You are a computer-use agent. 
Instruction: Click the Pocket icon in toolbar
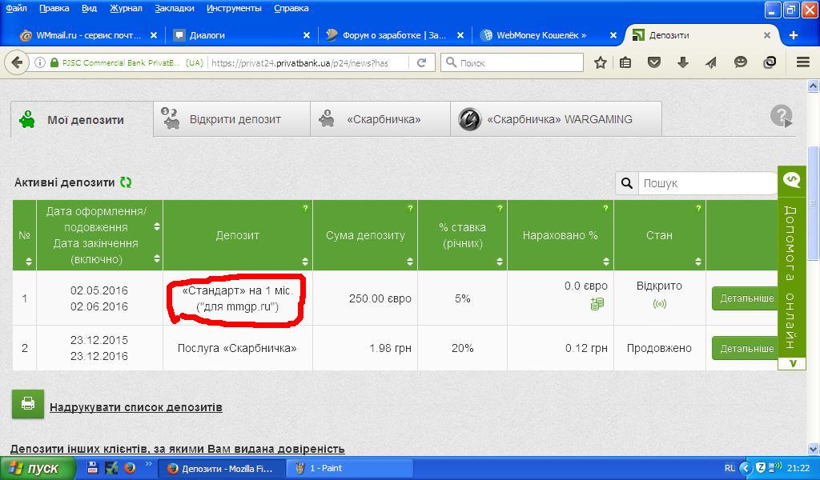(654, 62)
